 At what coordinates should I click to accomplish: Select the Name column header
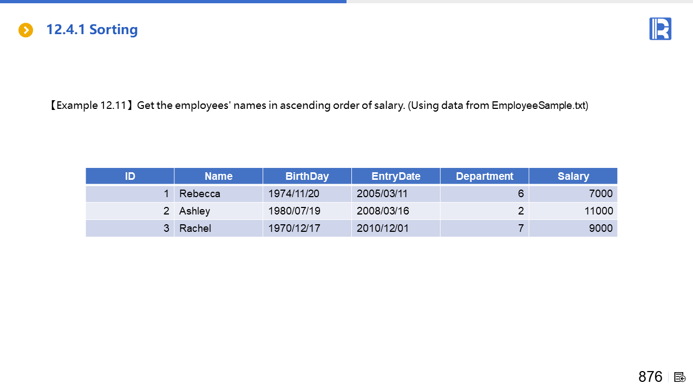click(218, 176)
